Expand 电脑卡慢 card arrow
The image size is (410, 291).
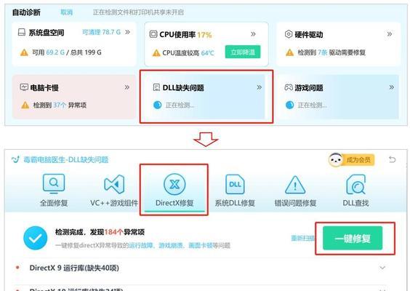click(x=126, y=87)
